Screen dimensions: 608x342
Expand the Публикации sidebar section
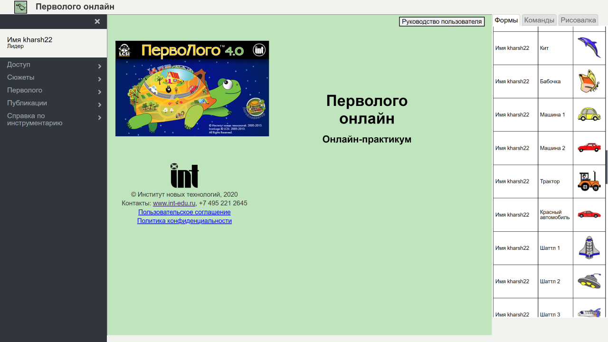[x=53, y=104]
